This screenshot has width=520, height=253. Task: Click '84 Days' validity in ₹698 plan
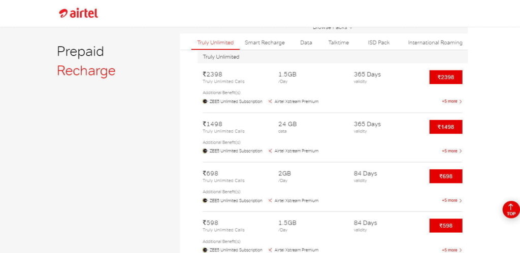coord(365,173)
